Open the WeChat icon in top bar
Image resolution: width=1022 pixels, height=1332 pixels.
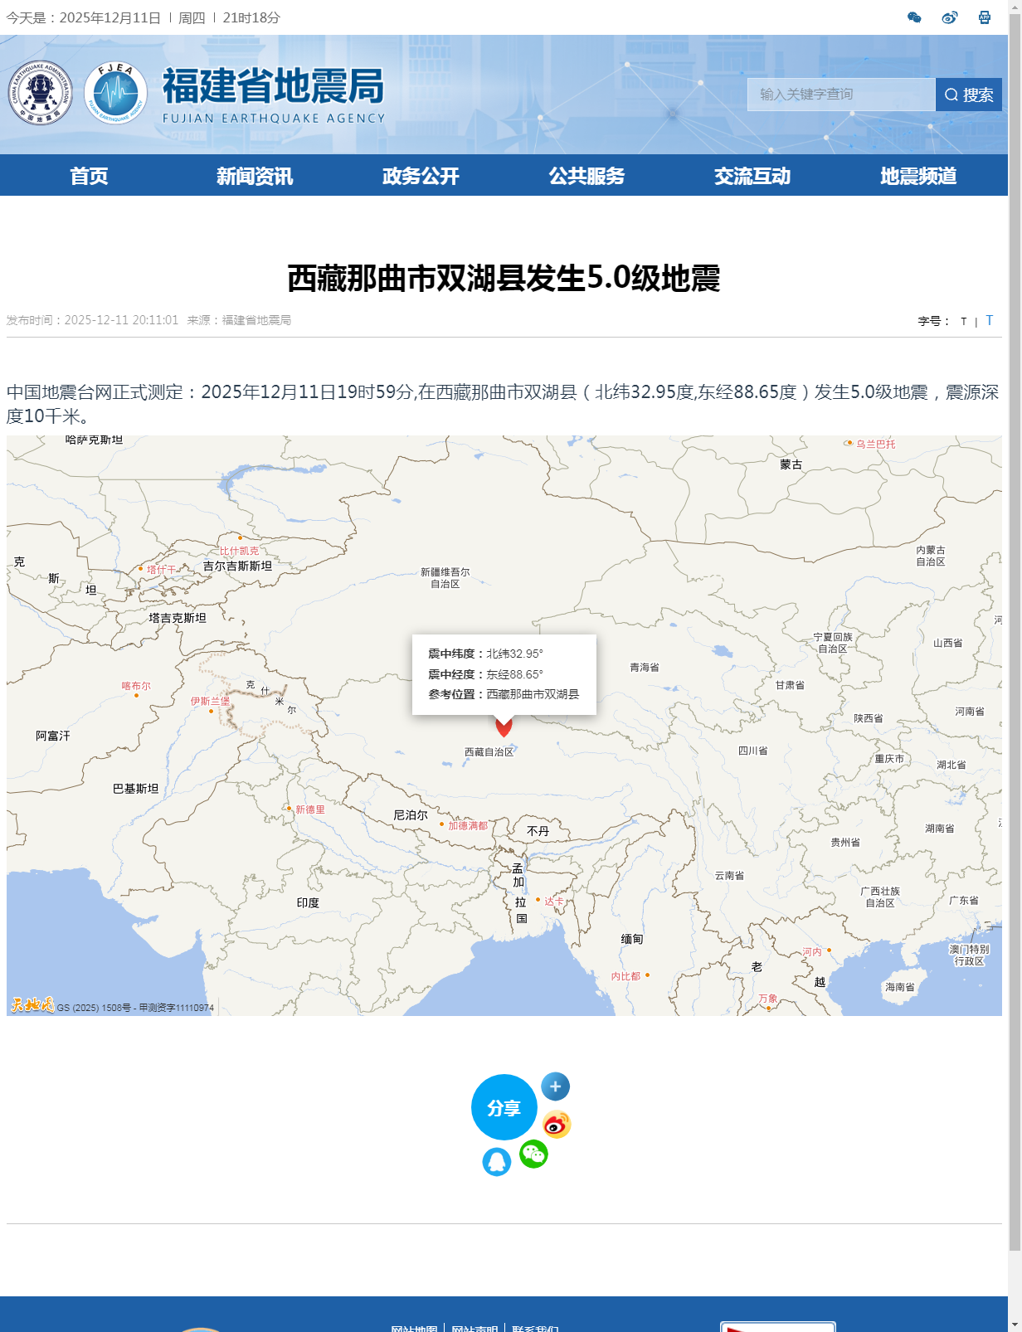(x=914, y=17)
